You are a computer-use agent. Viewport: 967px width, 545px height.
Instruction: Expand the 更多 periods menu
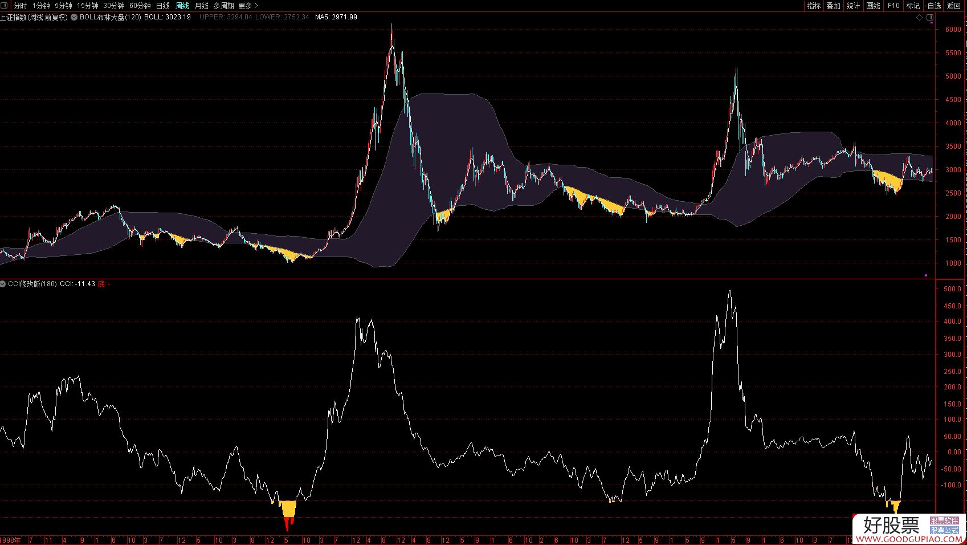coord(247,6)
